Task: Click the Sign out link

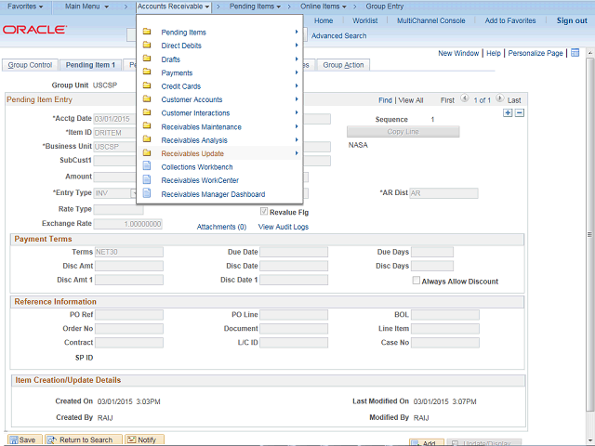Action: coord(571,20)
